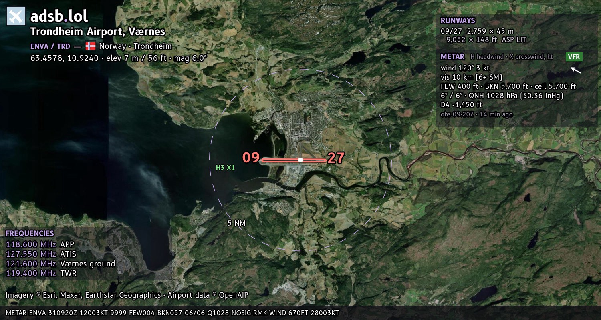Click the FREQUENCIES section header
The width and height of the screenshot is (601, 320).
tap(30, 234)
